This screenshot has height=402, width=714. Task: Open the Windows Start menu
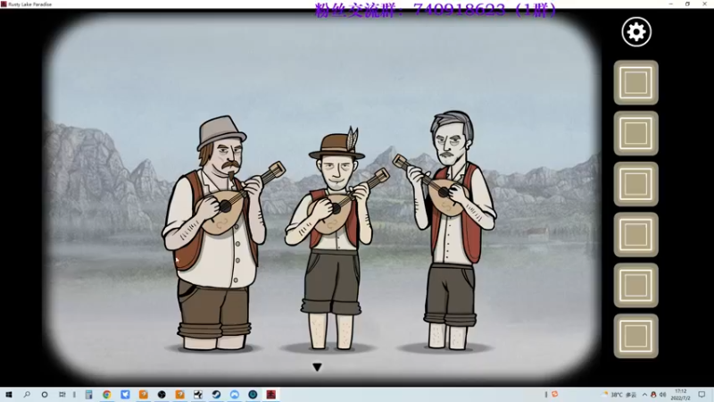tap(9, 394)
